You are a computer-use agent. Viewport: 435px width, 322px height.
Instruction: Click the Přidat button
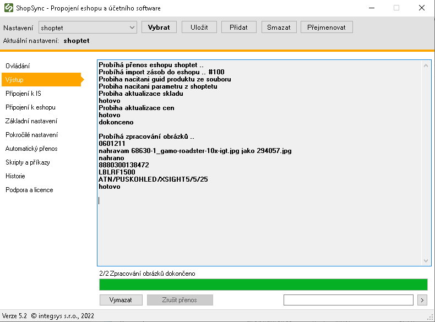(x=238, y=27)
